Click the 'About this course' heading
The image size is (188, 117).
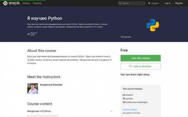tap(42, 51)
